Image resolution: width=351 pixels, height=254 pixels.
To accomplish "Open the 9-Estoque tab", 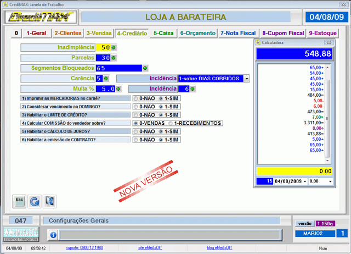I will pos(322,34).
